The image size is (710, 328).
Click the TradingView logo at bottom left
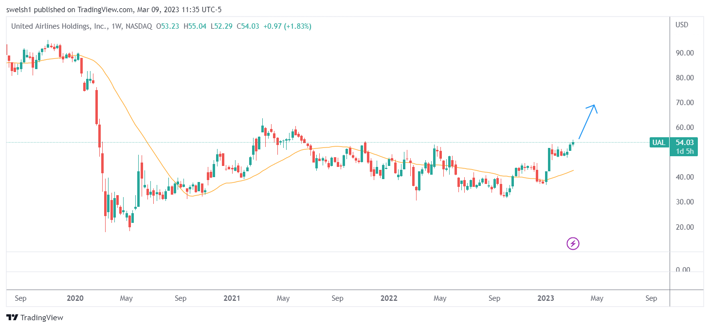pyautogui.click(x=35, y=318)
